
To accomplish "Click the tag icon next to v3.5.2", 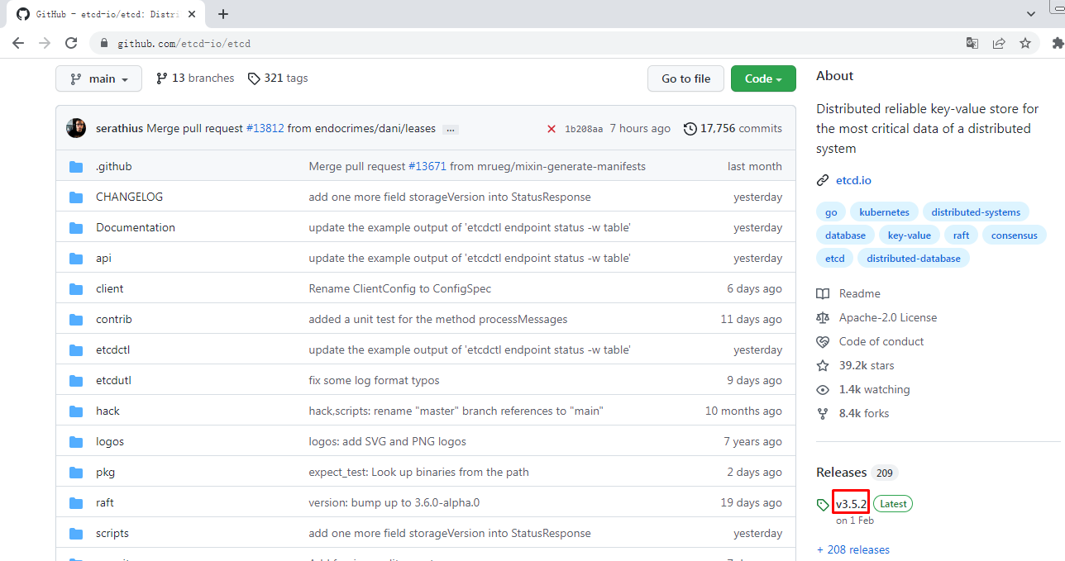I will (823, 505).
